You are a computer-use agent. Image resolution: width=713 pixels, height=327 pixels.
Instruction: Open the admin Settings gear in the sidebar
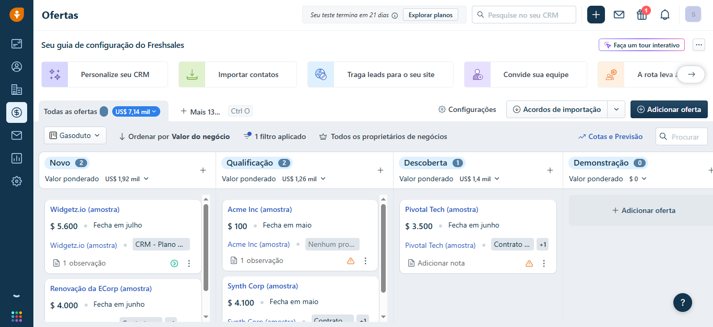[x=16, y=181]
